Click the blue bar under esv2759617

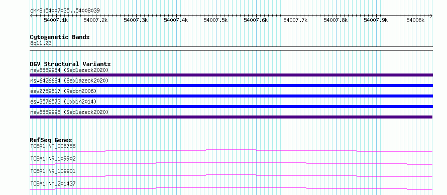(x=231, y=96)
